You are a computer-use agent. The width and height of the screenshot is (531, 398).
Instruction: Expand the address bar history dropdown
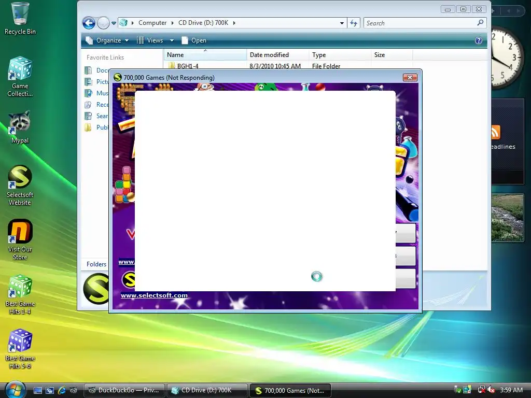[x=342, y=23]
